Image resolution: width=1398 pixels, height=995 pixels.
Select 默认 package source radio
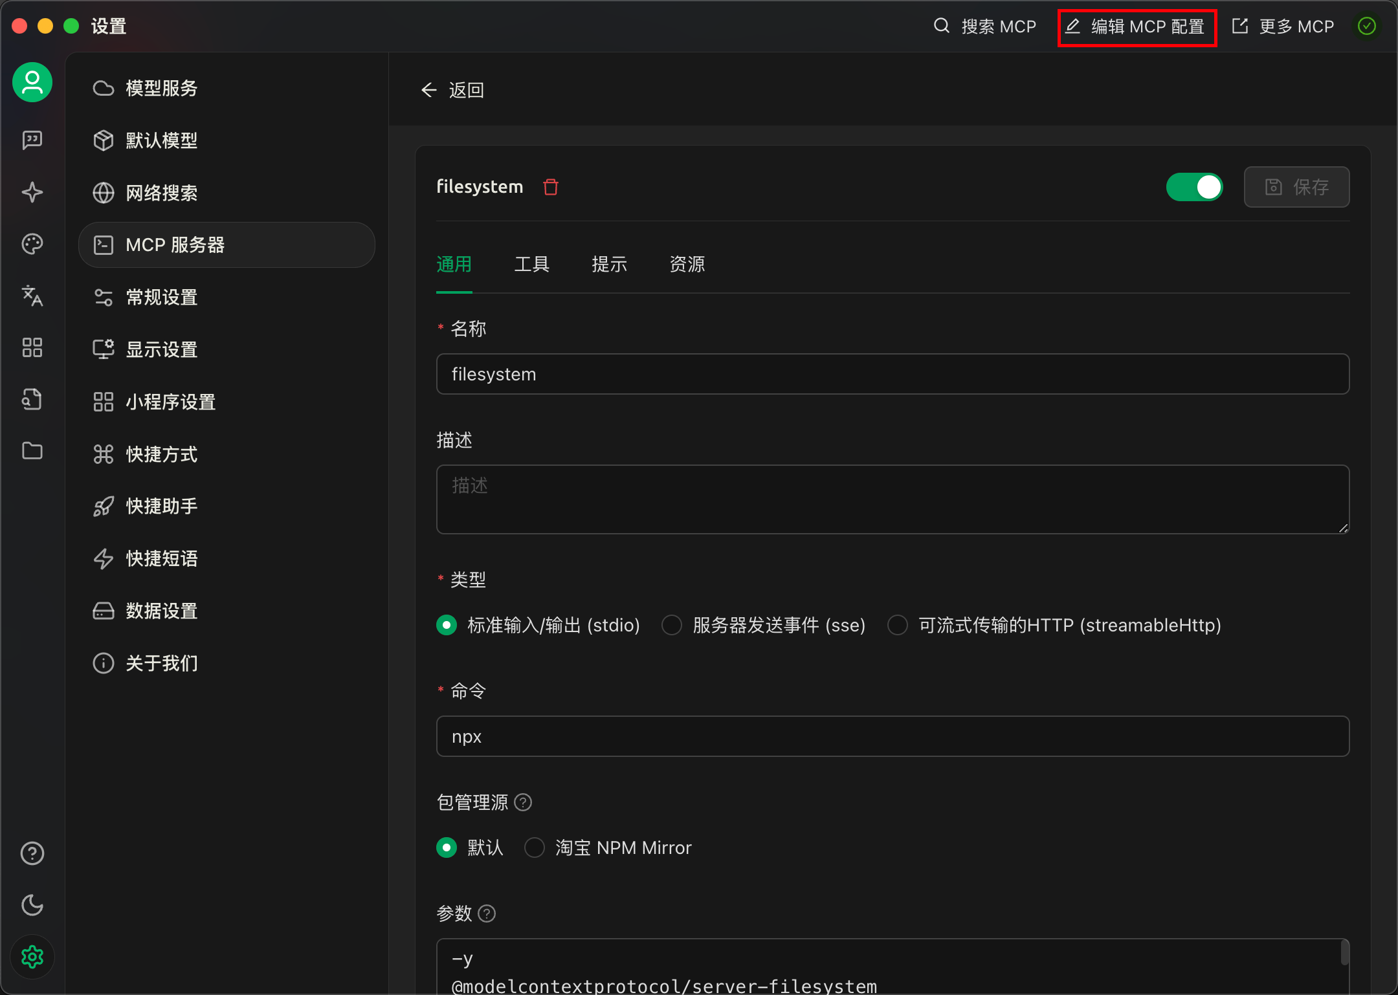pyautogui.click(x=447, y=847)
